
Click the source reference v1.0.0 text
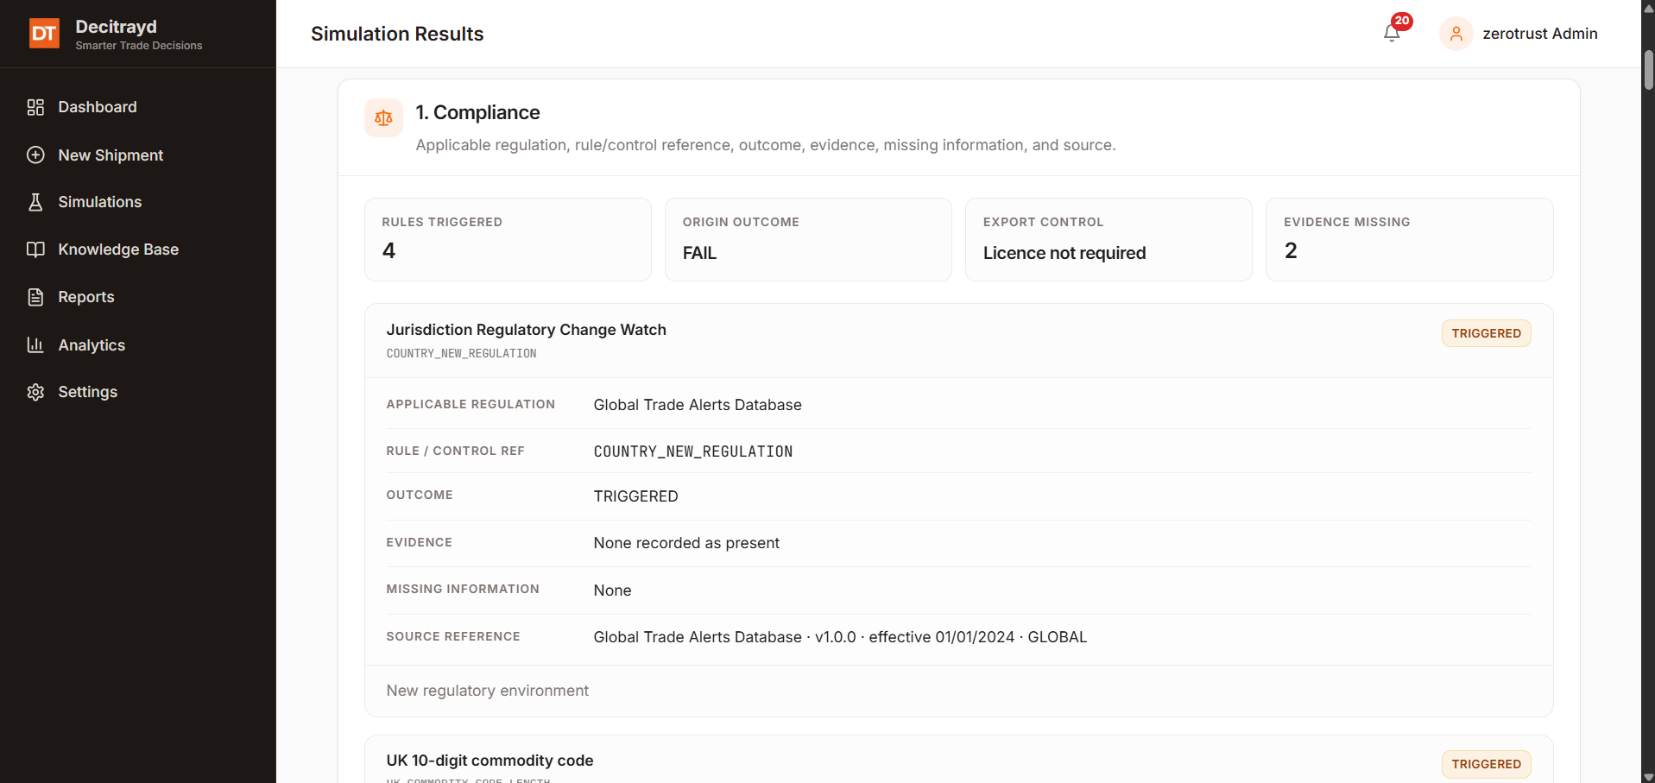click(x=835, y=637)
